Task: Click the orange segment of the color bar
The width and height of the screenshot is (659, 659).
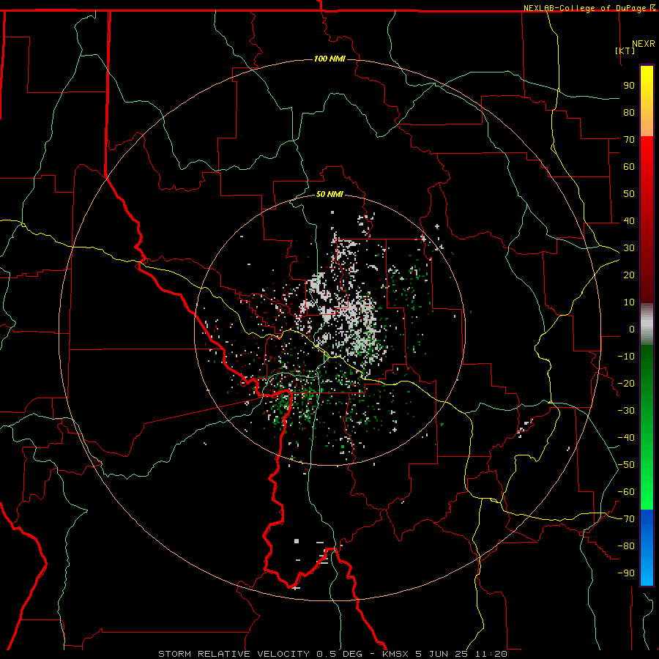Action: coord(647,123)
